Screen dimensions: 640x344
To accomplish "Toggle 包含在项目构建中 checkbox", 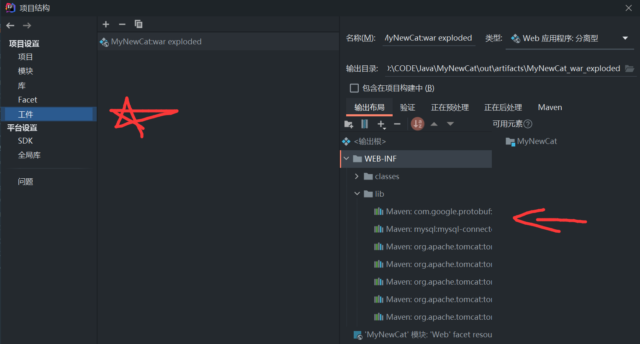I will pyautogui.click(x=354, y=88).
